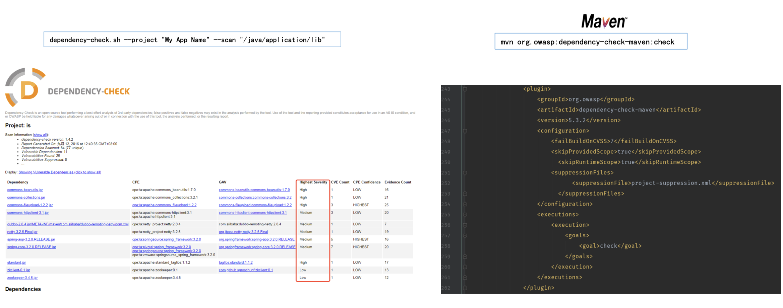This screenshot has height=308, width=783.
Task: Open the spring-aop-3.2.0.RELEASE.jar dependency link
Action: (31, 240)
